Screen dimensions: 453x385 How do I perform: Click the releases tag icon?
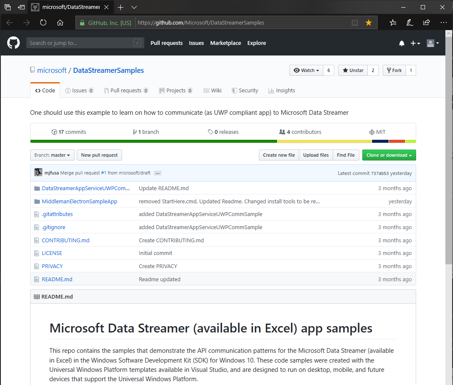coord(210,132)
